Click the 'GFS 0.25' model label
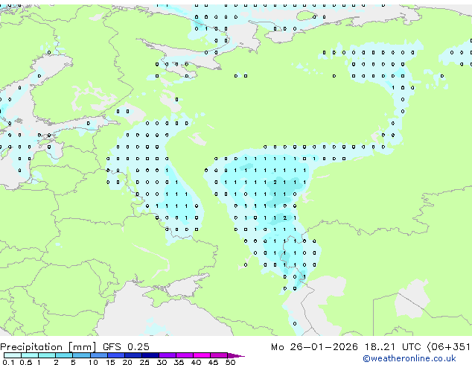Screen dimensions: 472x365 point(126,347)
